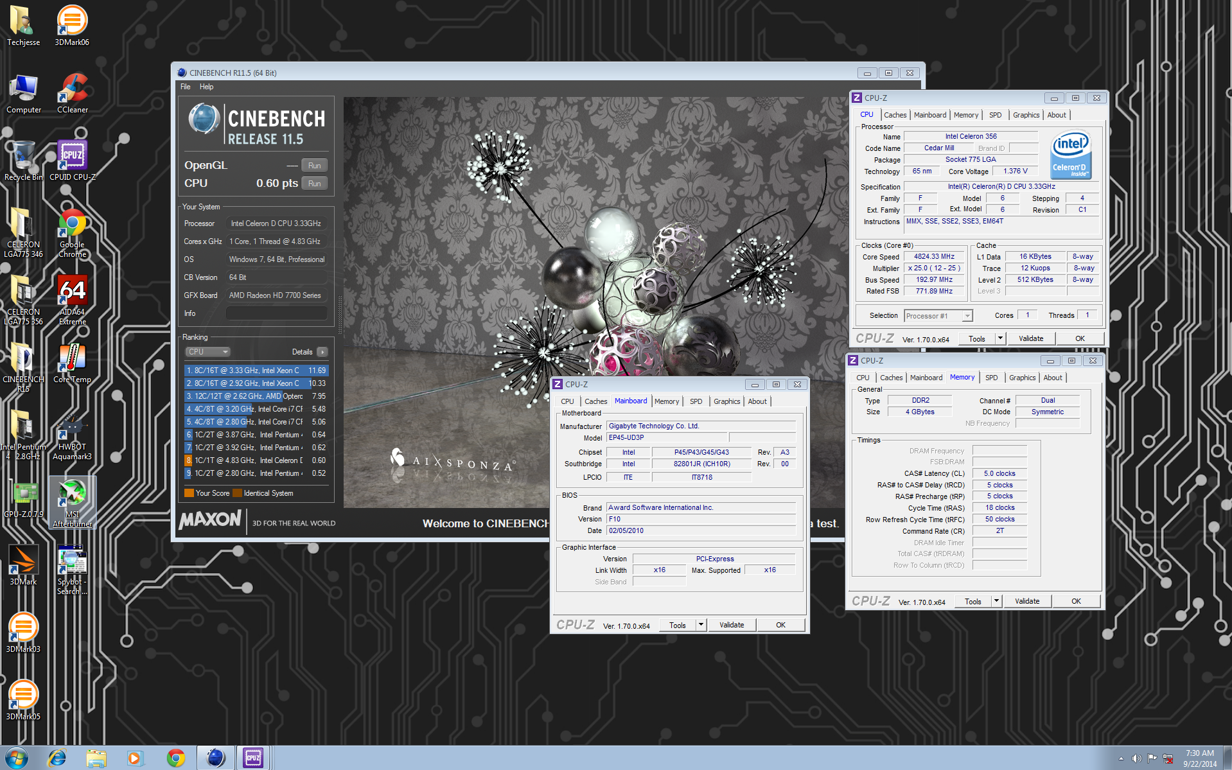Launch the CPUID CPU-Z desktop shortcut
The height and width of the screenshot is (770, 1232).
[x=72, y=161]
